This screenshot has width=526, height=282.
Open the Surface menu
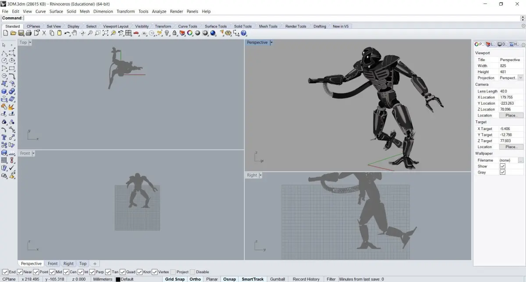click(x=56, y=11)
